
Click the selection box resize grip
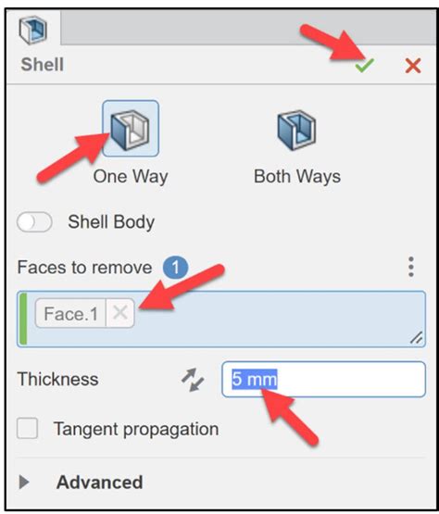click(416, 338)
